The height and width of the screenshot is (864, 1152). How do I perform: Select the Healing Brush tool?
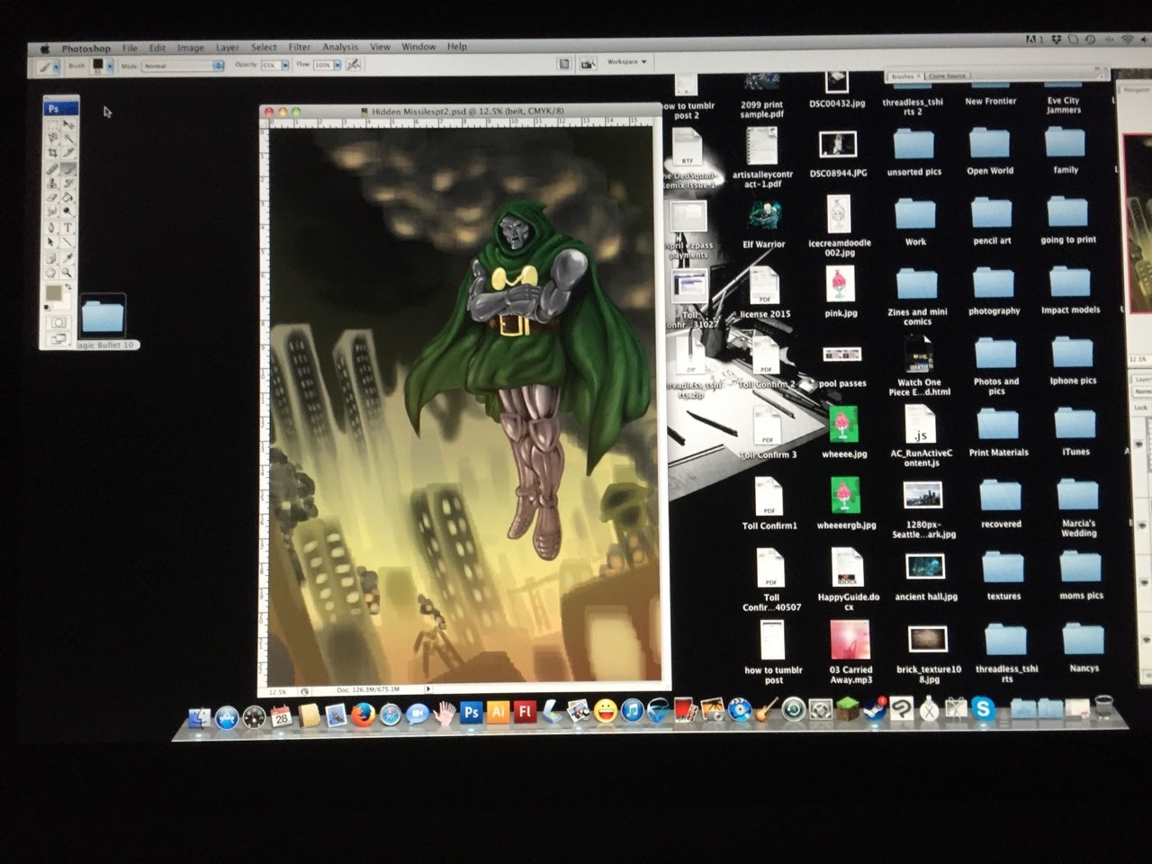[x=53, y=169]
